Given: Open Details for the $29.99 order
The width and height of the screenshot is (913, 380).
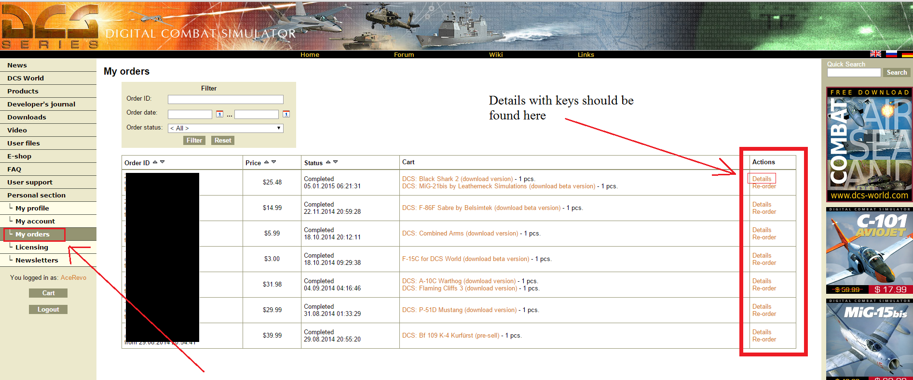Looking at the screenshot, I should coord(762,306).
